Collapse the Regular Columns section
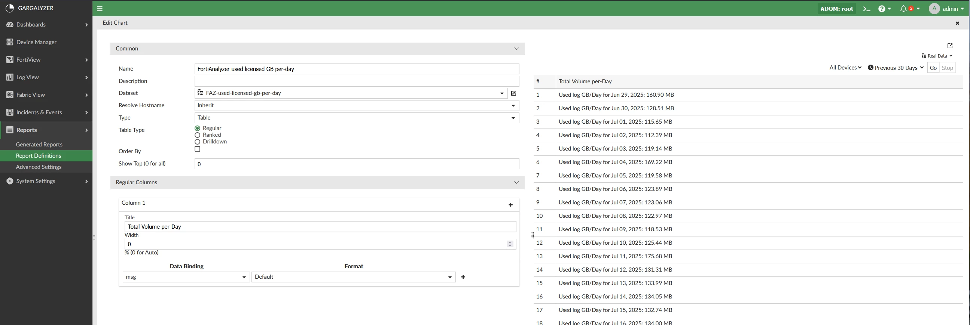Screen dimensions: 970x325 click(517, 183)
